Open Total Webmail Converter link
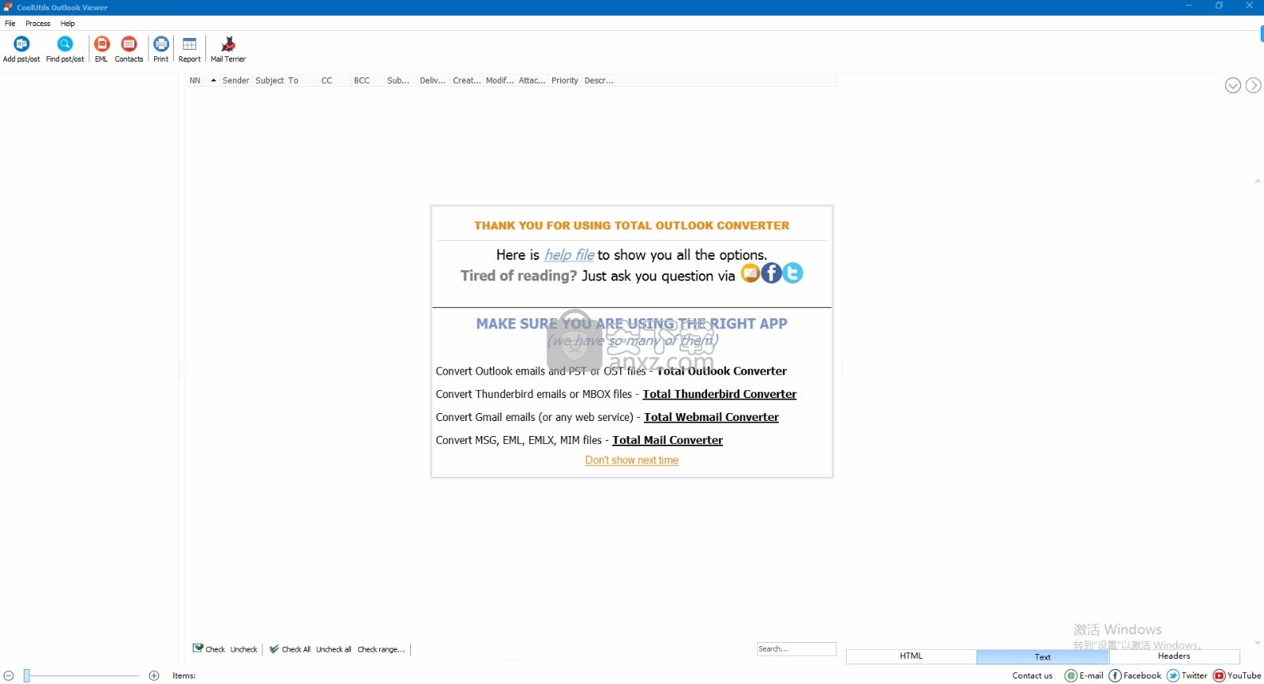Viewport: 1264px width, 684px height. point(711,417)
